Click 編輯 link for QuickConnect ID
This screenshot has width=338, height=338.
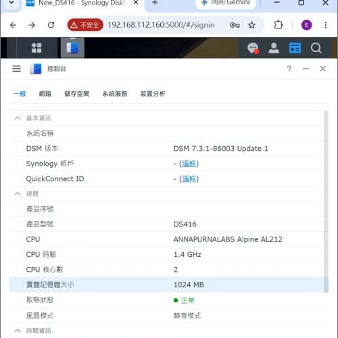pyautogui.click(x=189, y=179)
